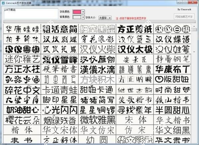Click the 微软雅黑 font cell
Viewport: 199px width, 145px height.
pos(97,120)
